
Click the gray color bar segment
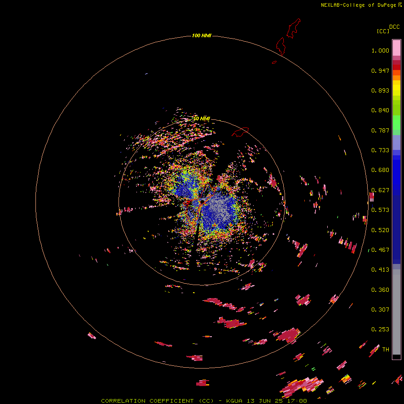pyautogui.click(x=396, y=312)
